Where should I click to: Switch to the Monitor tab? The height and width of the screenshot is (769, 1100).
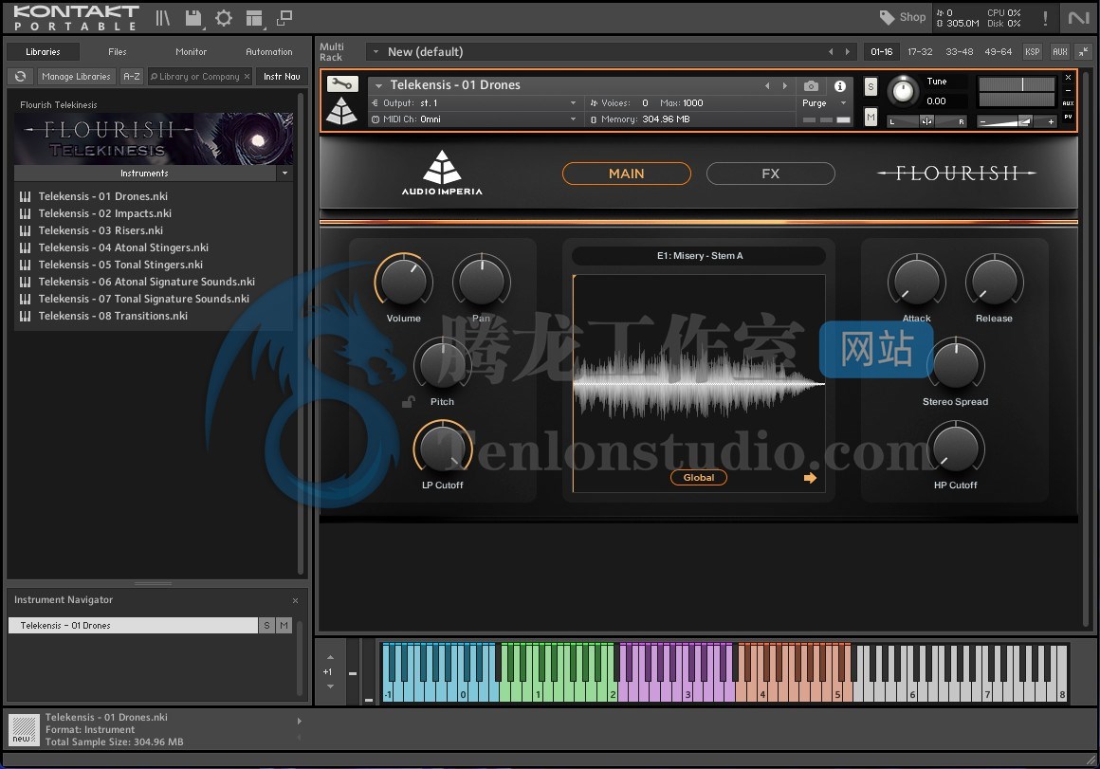click(191, 52)
